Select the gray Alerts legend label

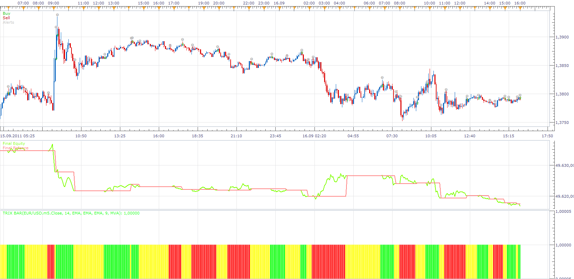pyautogui.click(x=8, y=22)
